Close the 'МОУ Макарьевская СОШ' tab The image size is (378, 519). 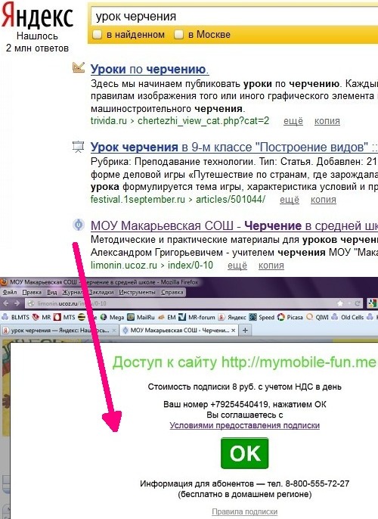coord(233,331)
